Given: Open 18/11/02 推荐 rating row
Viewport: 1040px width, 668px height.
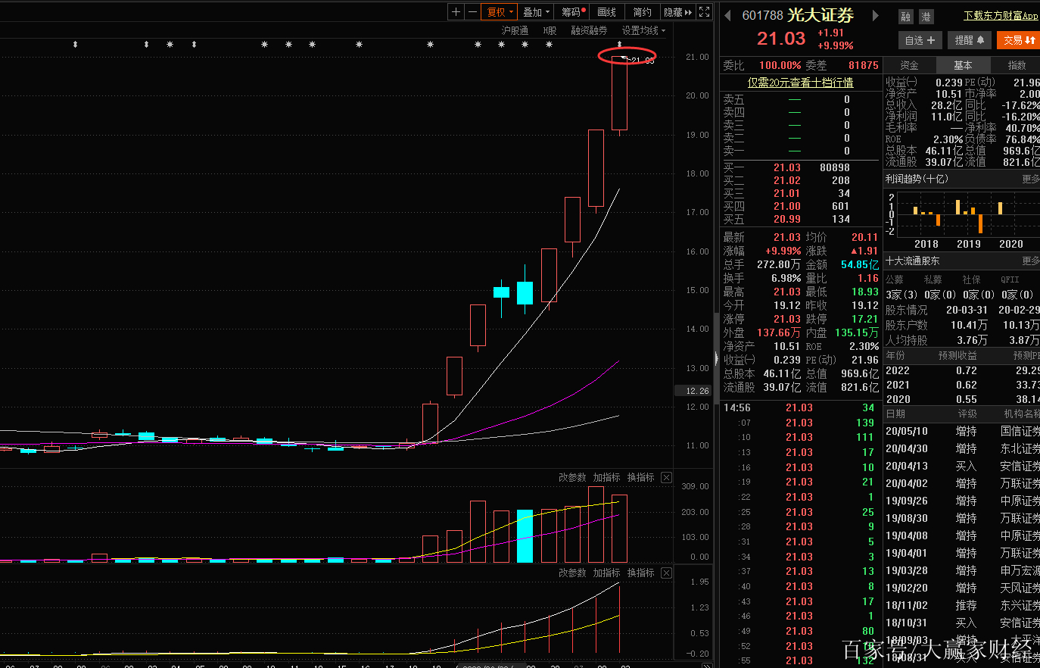Looking at the screenshot, I should 962,605.
